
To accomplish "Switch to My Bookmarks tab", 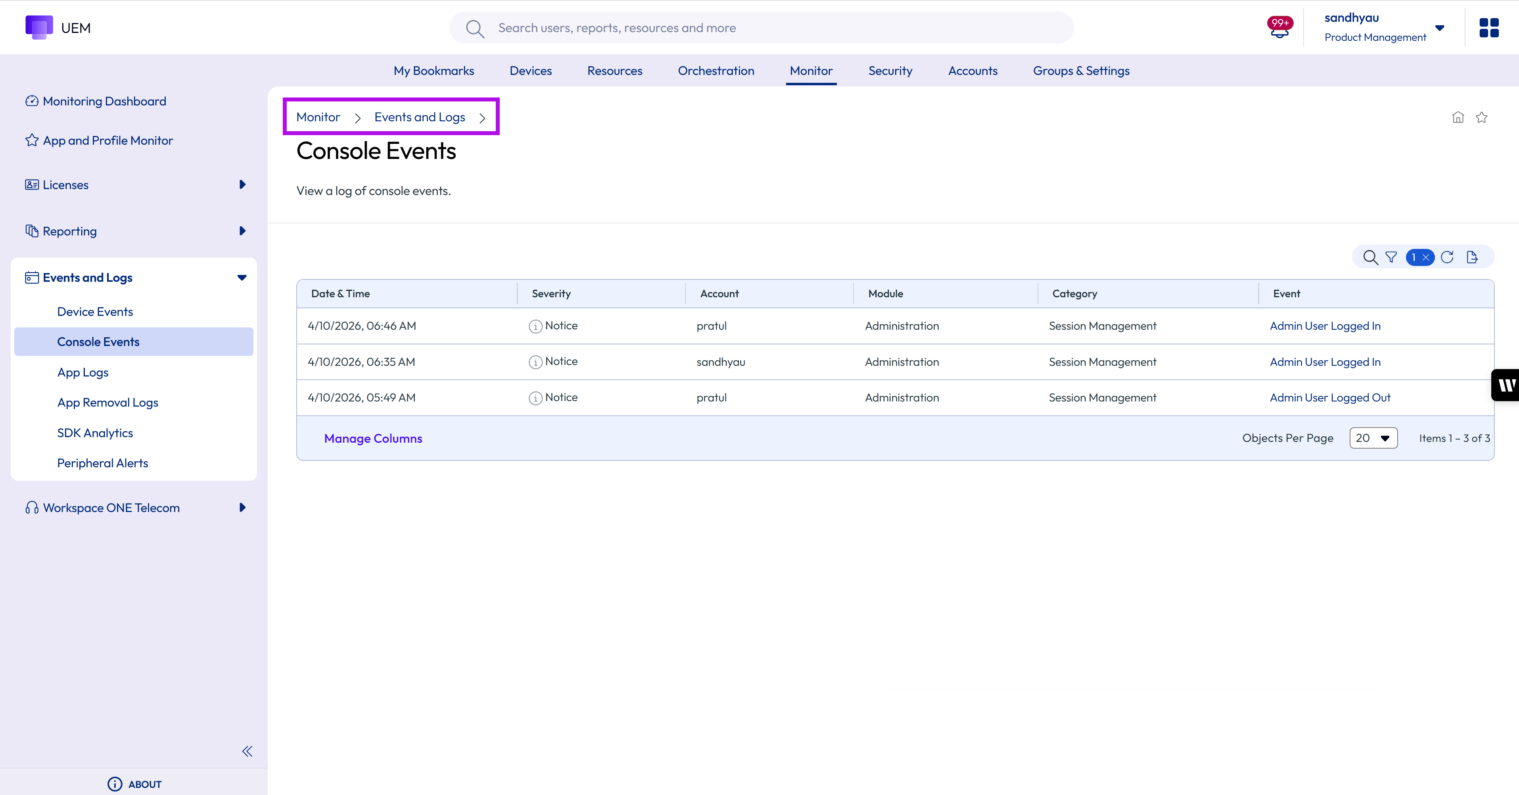I will coord(434,71).
